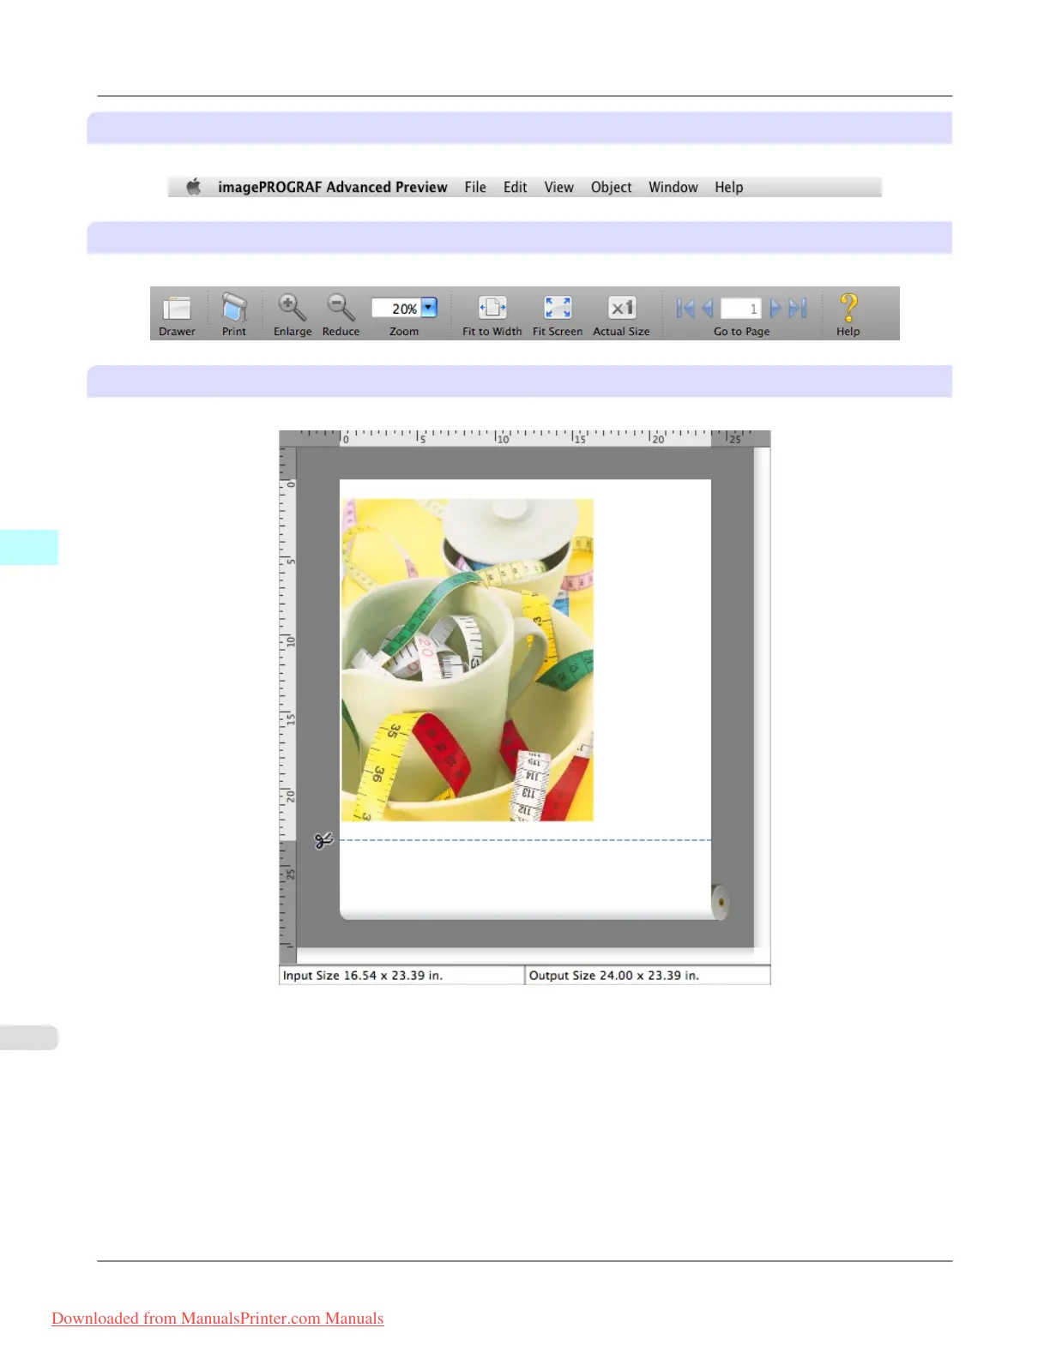Click the Fit to Width icon
Image resolution: width=1050 pixels, height=1358 pixels.
click(x=492, y=307)
